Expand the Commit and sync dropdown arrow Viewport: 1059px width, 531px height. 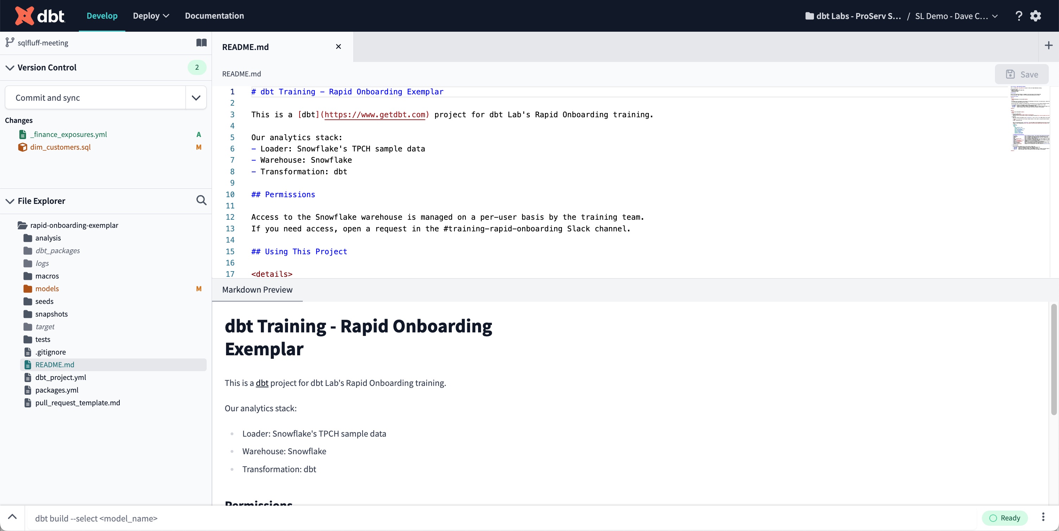click(196, 98)
